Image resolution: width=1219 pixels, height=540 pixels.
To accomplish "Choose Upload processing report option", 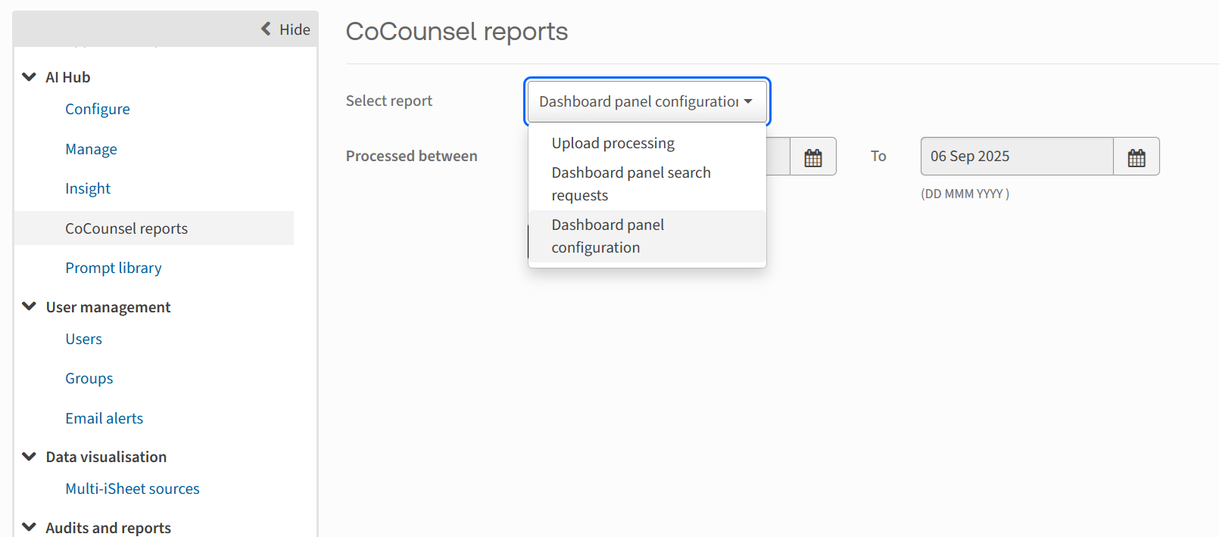I will click(x=613, y=143).
